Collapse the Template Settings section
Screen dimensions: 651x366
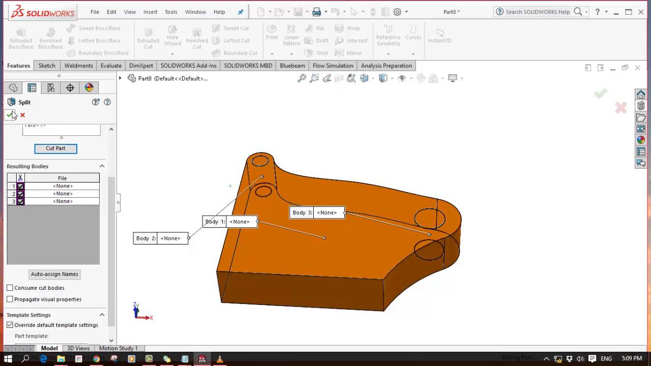pyautogui.click(x=102, y=315)
